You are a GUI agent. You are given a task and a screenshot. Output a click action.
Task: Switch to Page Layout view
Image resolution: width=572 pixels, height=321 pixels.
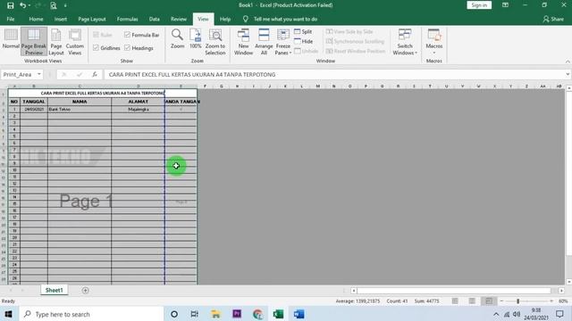point(56,42)
